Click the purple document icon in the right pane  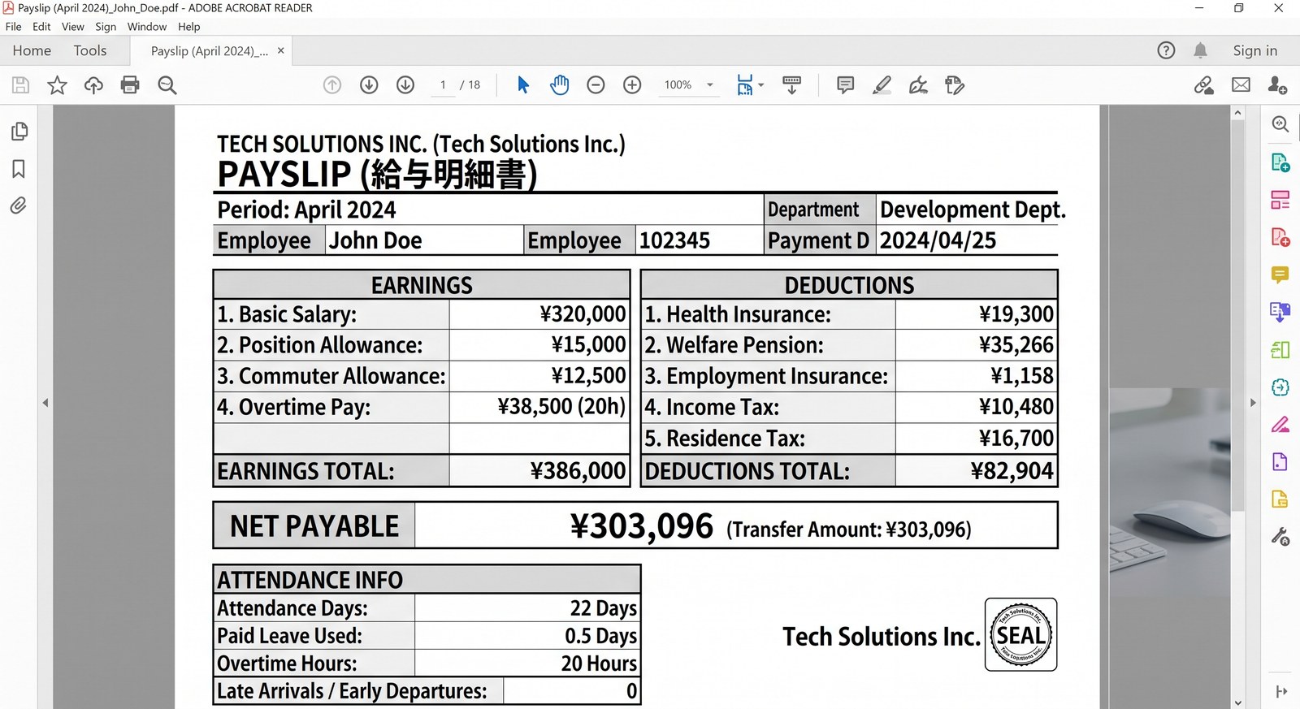click(x=1280, y=462)
